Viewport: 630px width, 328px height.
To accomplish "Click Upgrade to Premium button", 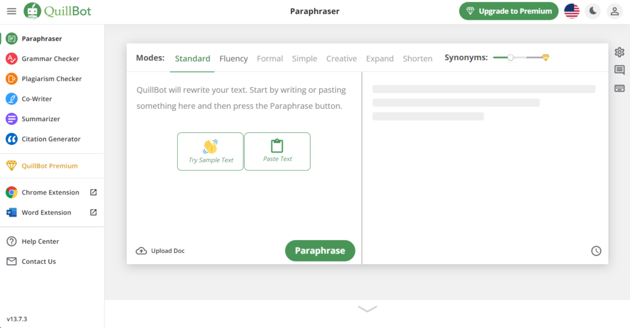I will [509, 11].
